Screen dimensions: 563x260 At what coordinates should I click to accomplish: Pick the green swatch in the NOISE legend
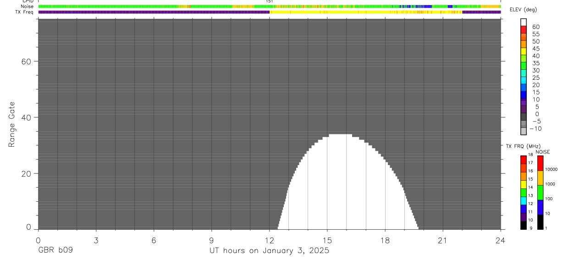(540, 193)
